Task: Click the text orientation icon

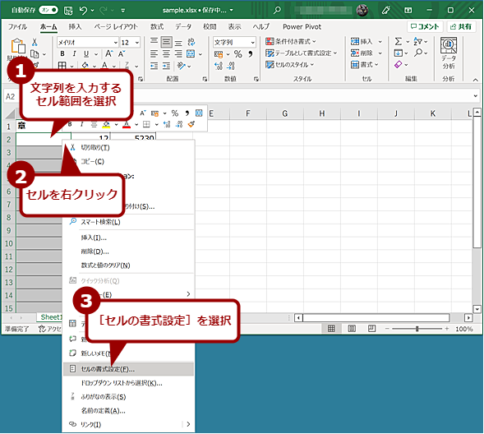Action: point(181,66)
